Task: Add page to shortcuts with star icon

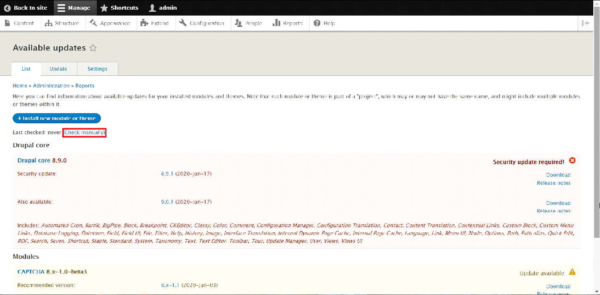Action: click(93, 48)
